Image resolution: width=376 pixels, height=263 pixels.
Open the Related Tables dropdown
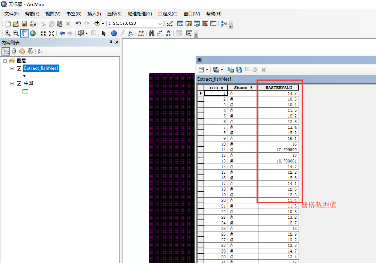tap(218, 70)
